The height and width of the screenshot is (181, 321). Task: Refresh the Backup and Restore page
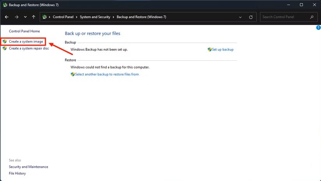pos(251,17)
